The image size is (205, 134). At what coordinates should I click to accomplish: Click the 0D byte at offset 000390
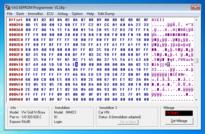point(28,25)
